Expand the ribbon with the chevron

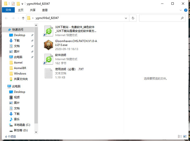181,10
